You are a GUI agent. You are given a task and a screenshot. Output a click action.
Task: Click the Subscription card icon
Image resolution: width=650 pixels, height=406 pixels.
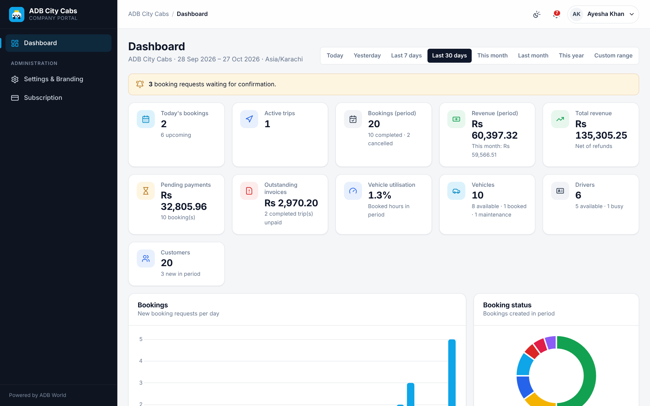coord(15,98)
